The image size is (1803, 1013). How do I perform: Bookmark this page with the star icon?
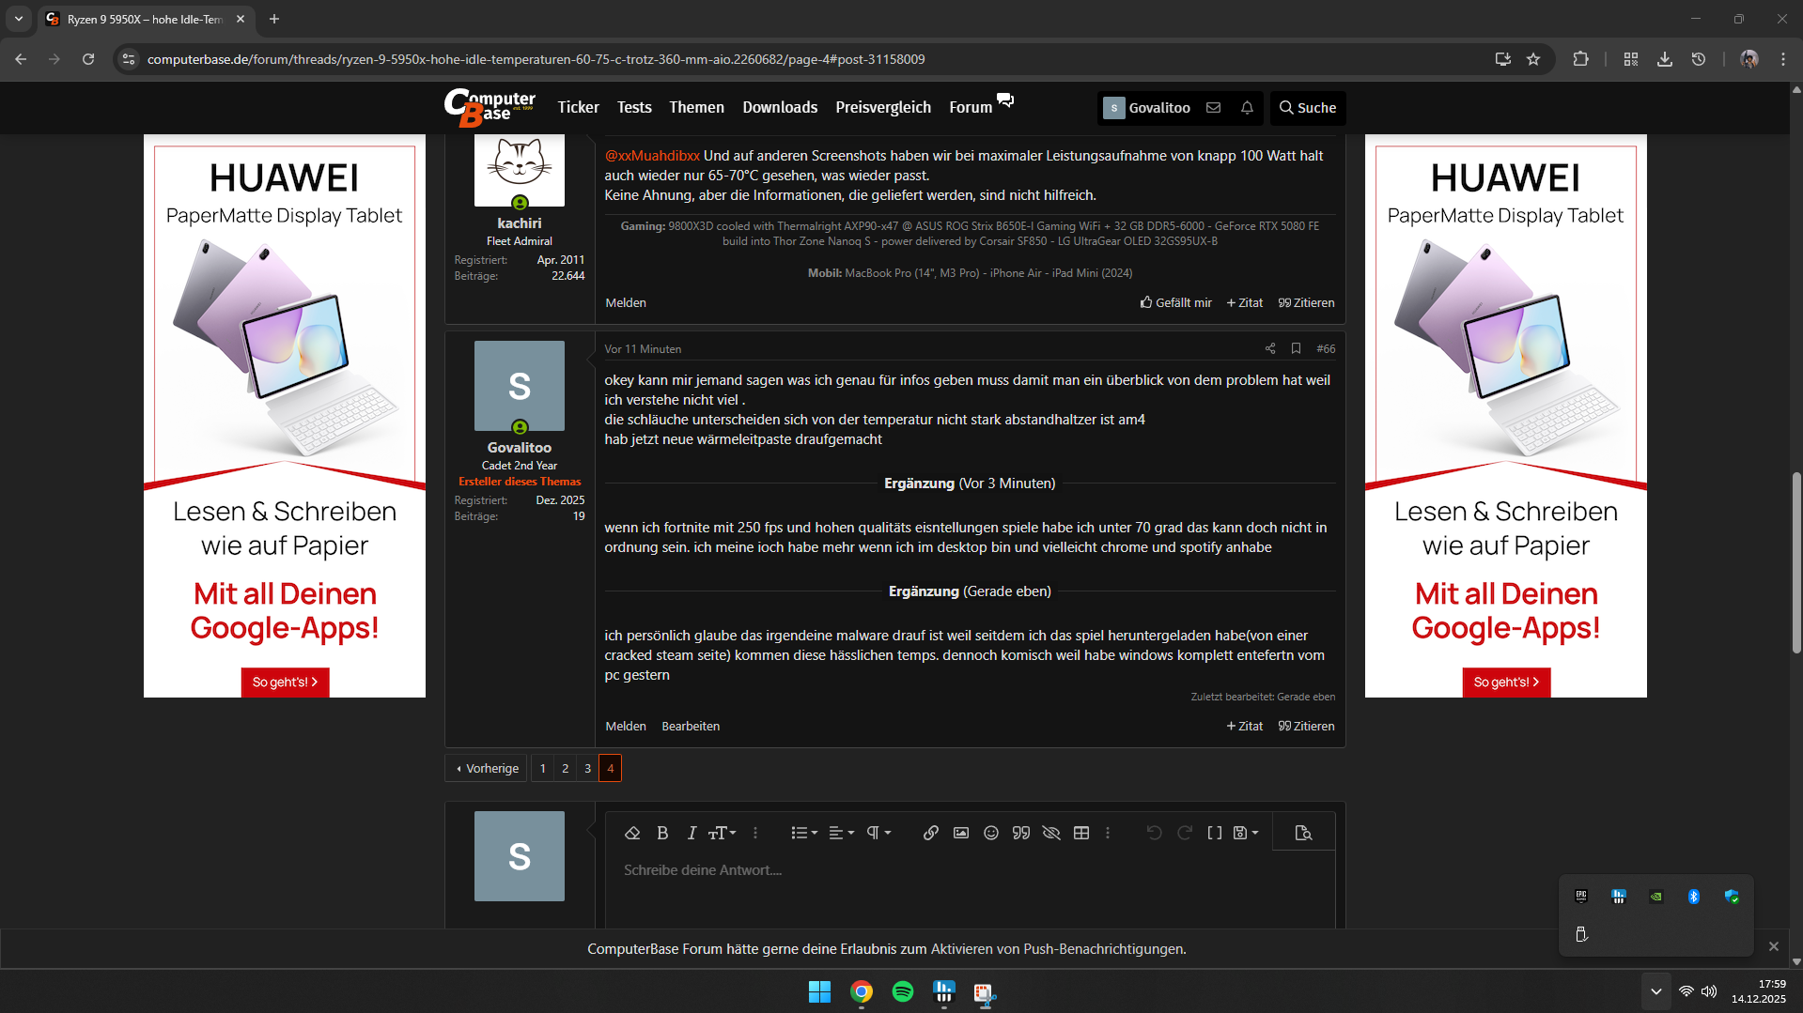[1533, 59]
